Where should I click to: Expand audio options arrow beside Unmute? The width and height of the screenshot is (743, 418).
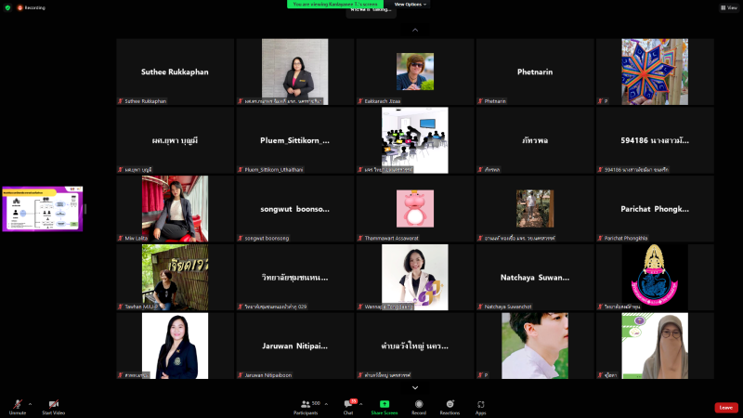point(30,404)
